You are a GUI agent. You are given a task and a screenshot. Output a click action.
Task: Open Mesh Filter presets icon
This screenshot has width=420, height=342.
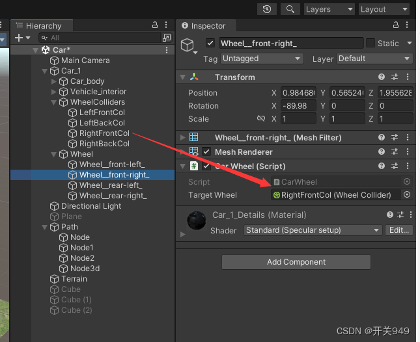click(395, 138)
